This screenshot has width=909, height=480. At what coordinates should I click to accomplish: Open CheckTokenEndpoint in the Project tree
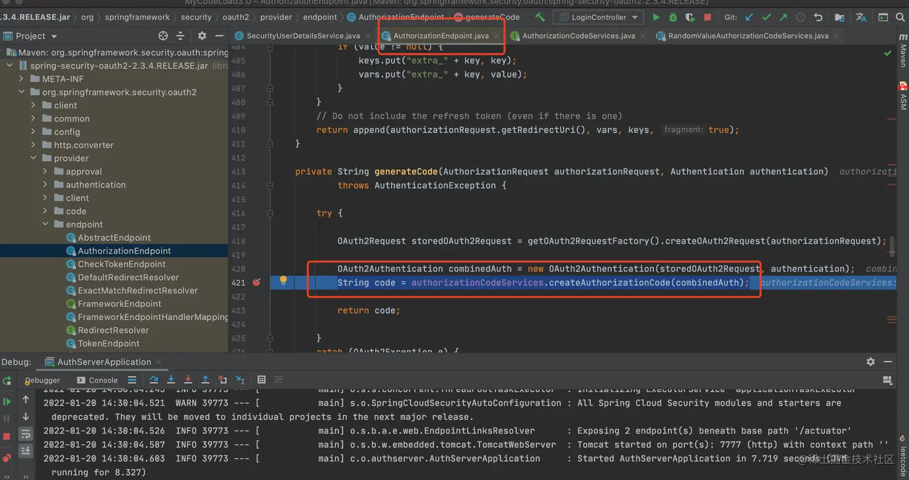coord(121,264)
